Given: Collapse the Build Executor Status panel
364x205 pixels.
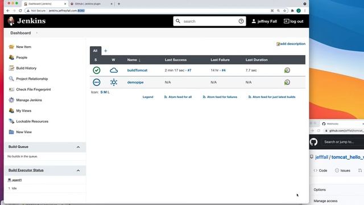Looking at the screenshot, I should pyautogui.click(x=78, y=171).
